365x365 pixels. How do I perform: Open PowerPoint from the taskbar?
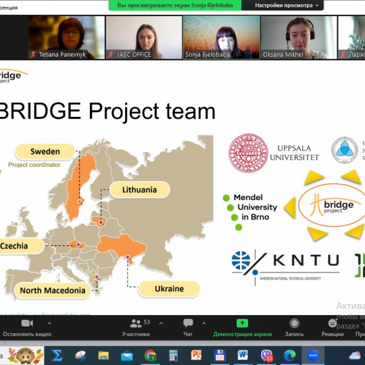[197, 356]
